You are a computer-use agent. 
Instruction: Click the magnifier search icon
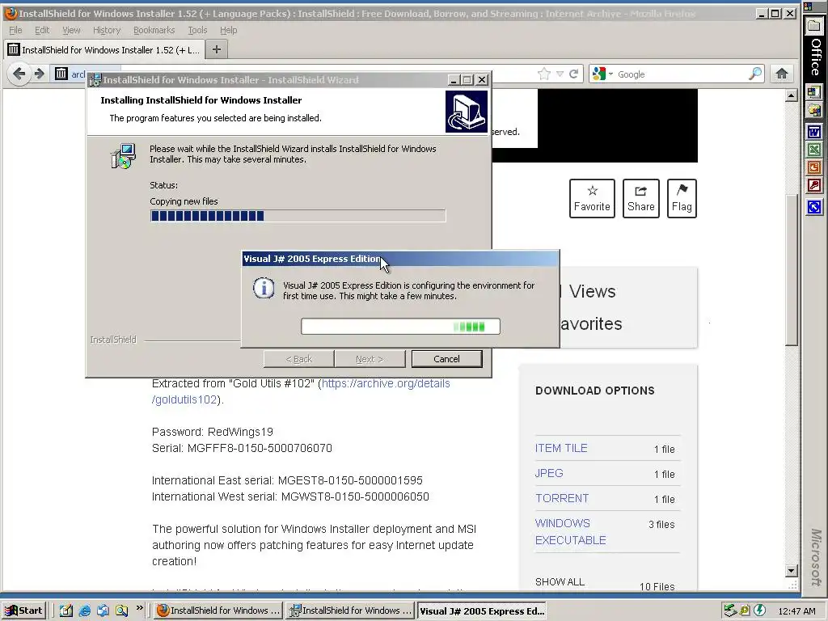pos(755,74)
